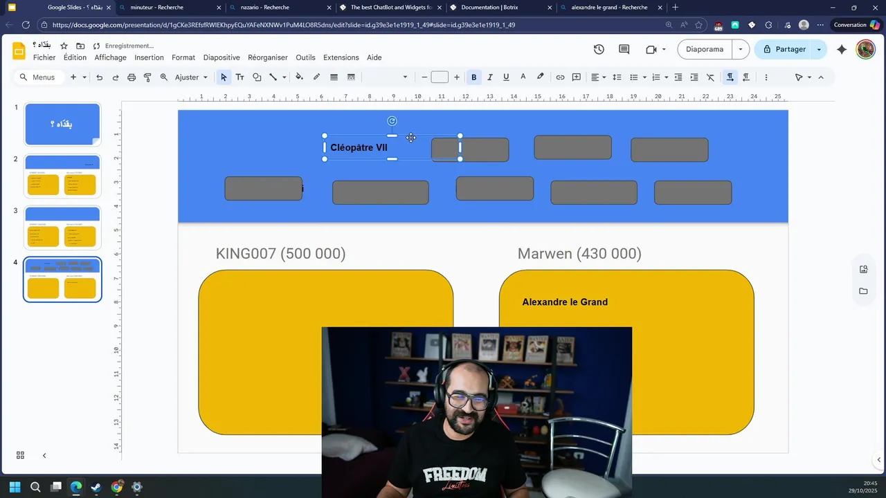This screenshot has height=498, width=886.
Task: Select the text box tool
Action: coord(239,77)
